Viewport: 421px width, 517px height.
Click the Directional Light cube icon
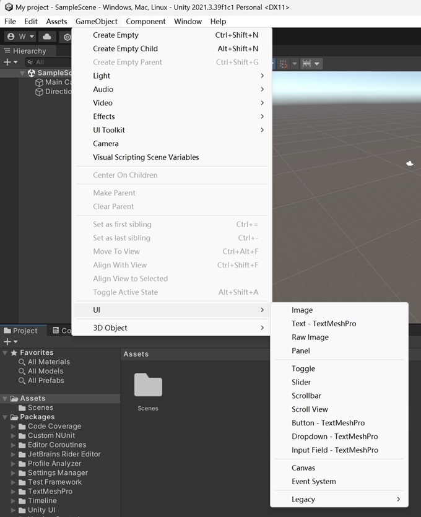(x=39, y=92)
